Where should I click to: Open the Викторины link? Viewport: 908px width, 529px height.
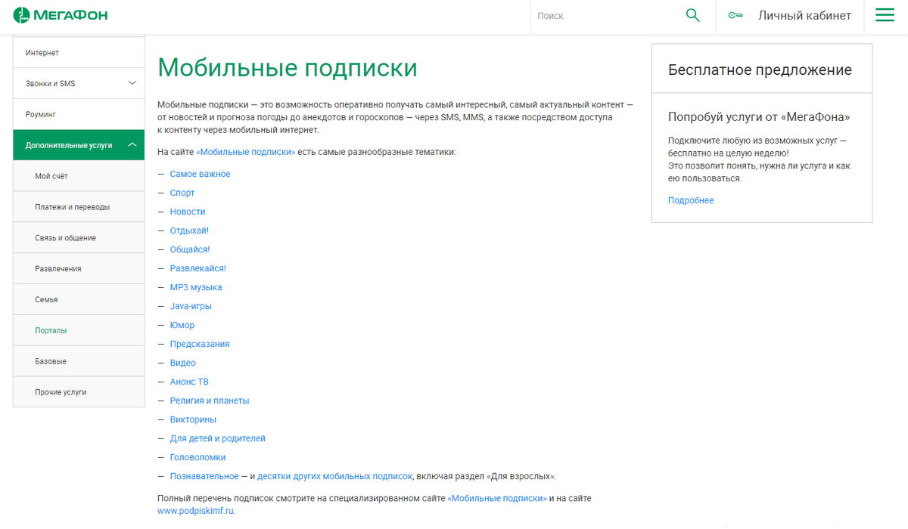193,419
